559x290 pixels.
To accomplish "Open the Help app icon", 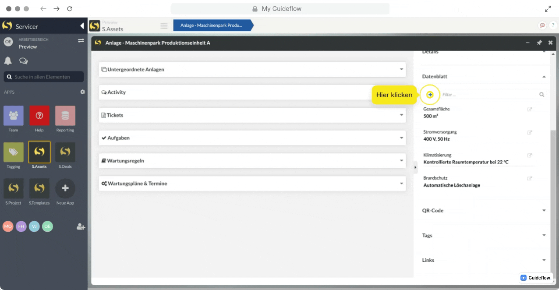I will pyautogui.click(x=39, y=116).
